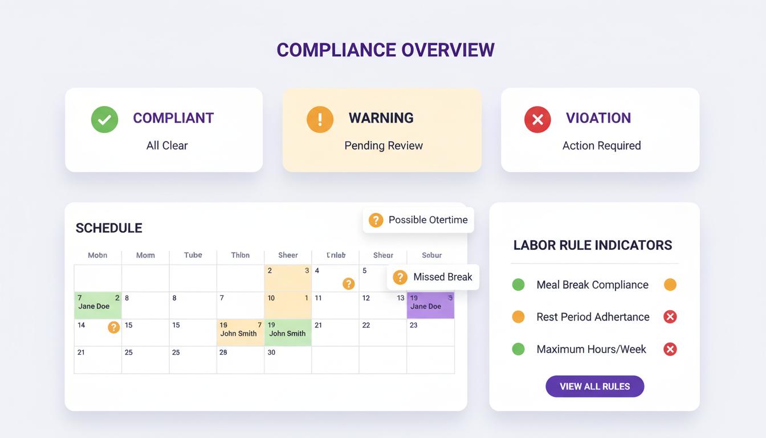766x438 pixels.
Task: Open John Smith's orange shift block
Action: (x=240, y=332)
